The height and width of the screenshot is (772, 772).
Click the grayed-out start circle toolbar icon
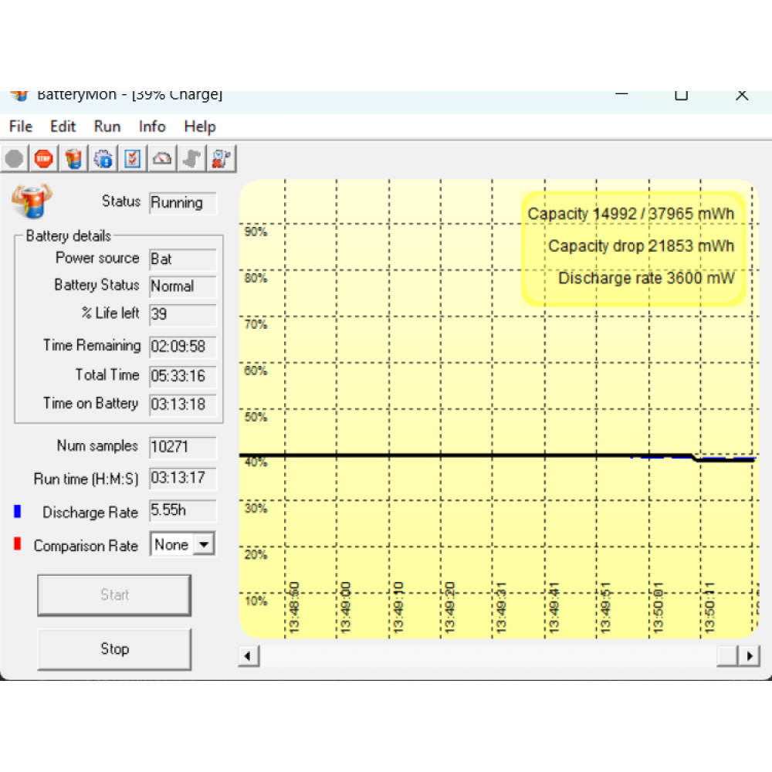click(15, 159)
